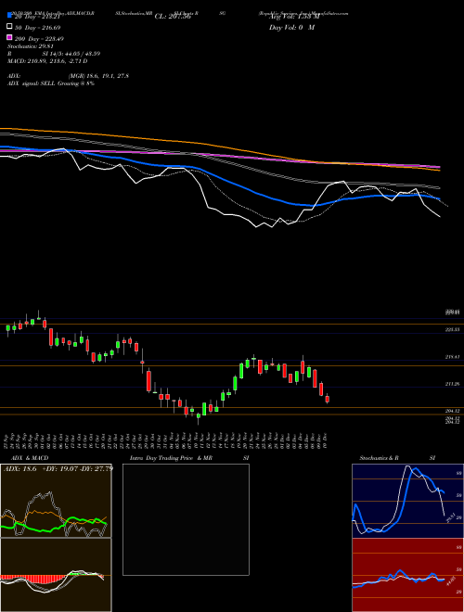464x612 pixels.
Task: Click the 'Stochastics: 29.81' readout
Action: [x=30, y=46]
